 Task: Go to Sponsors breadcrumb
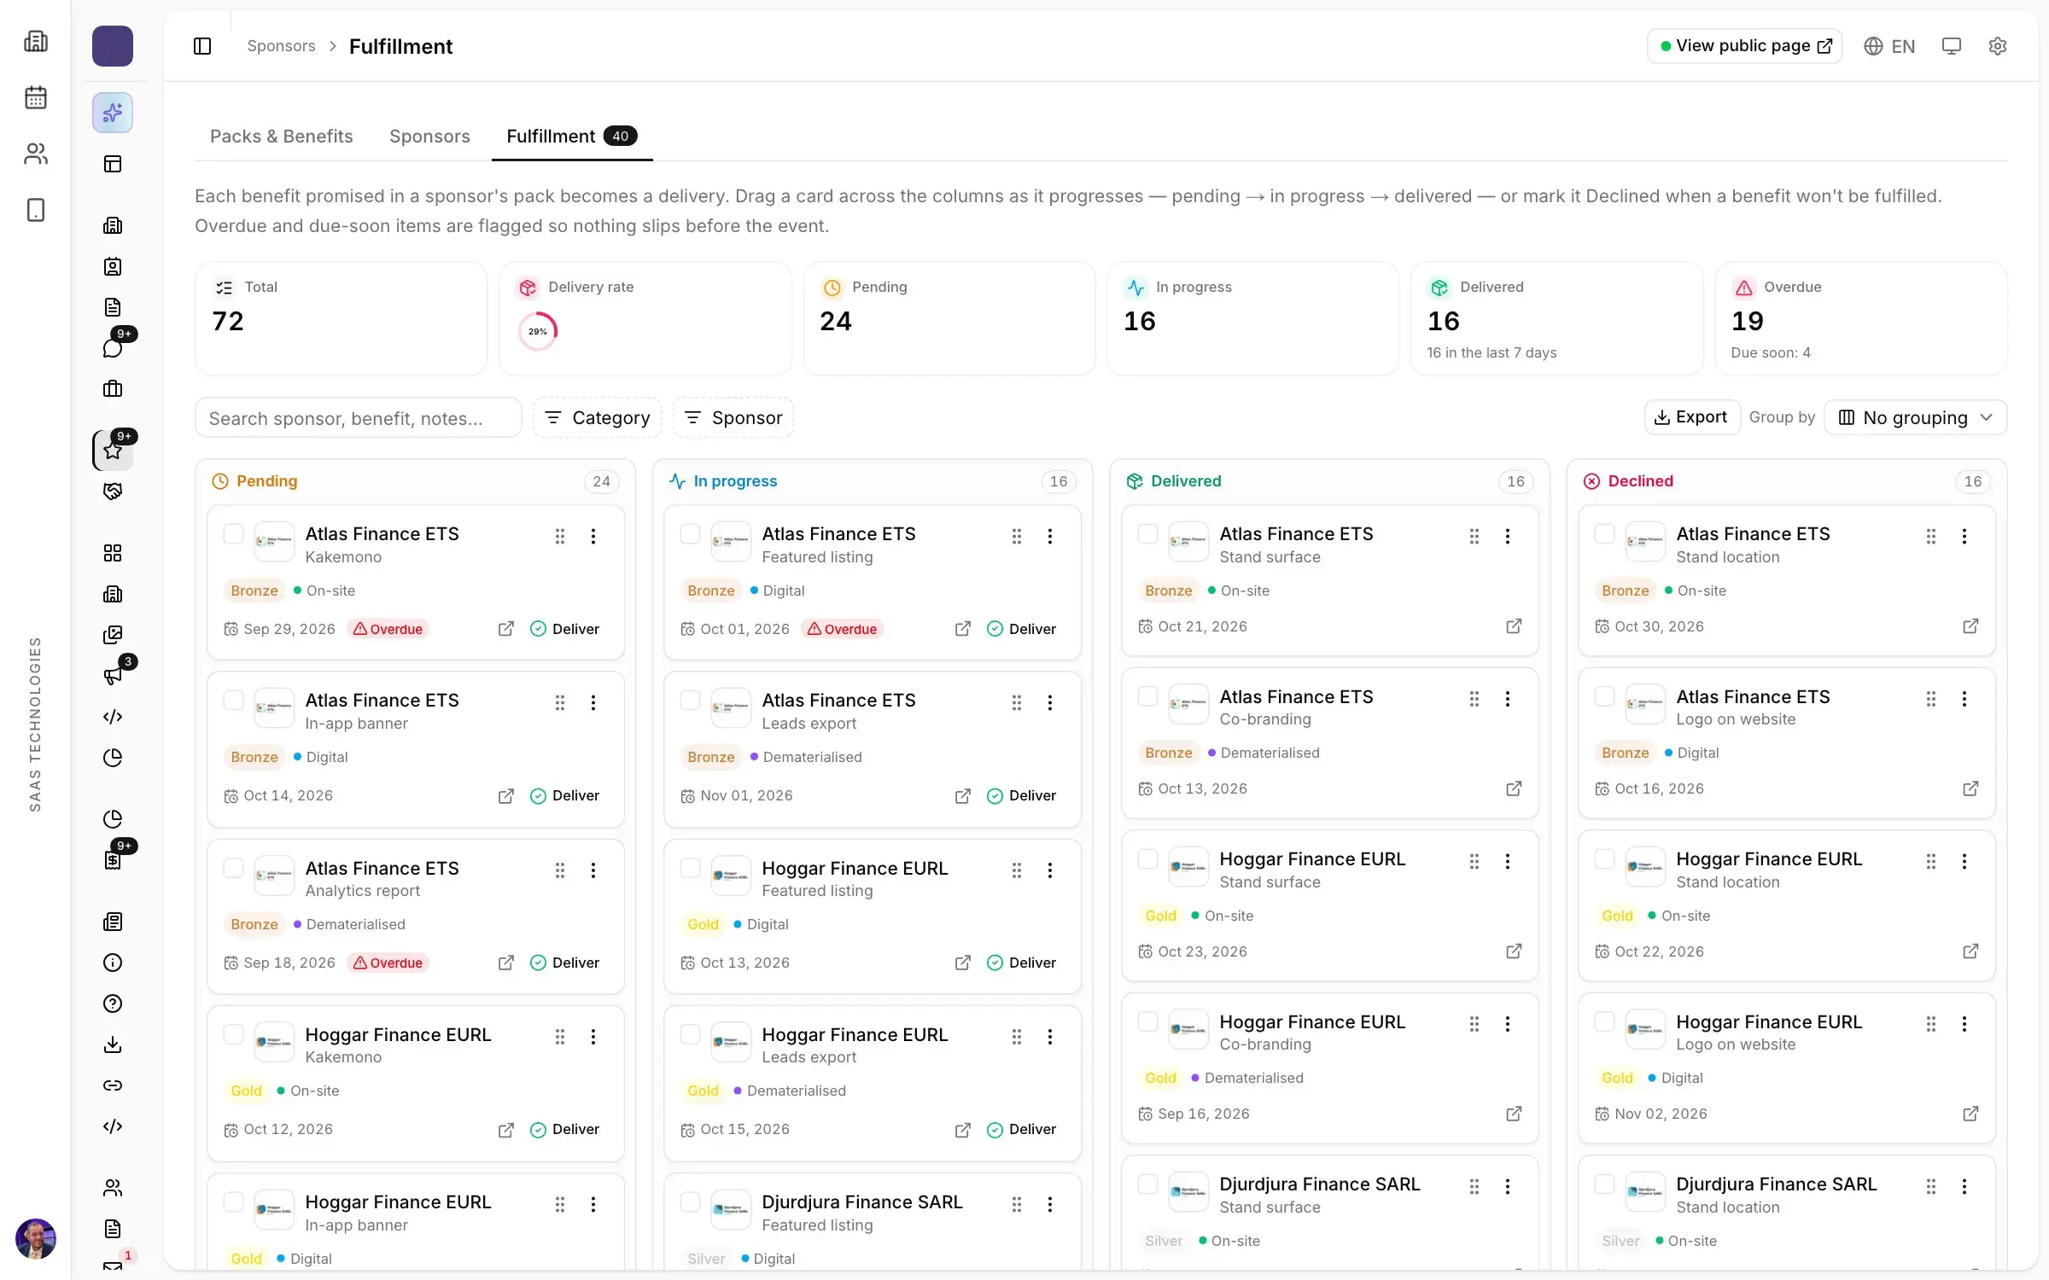pyautogui.click(x=281, y=46)
